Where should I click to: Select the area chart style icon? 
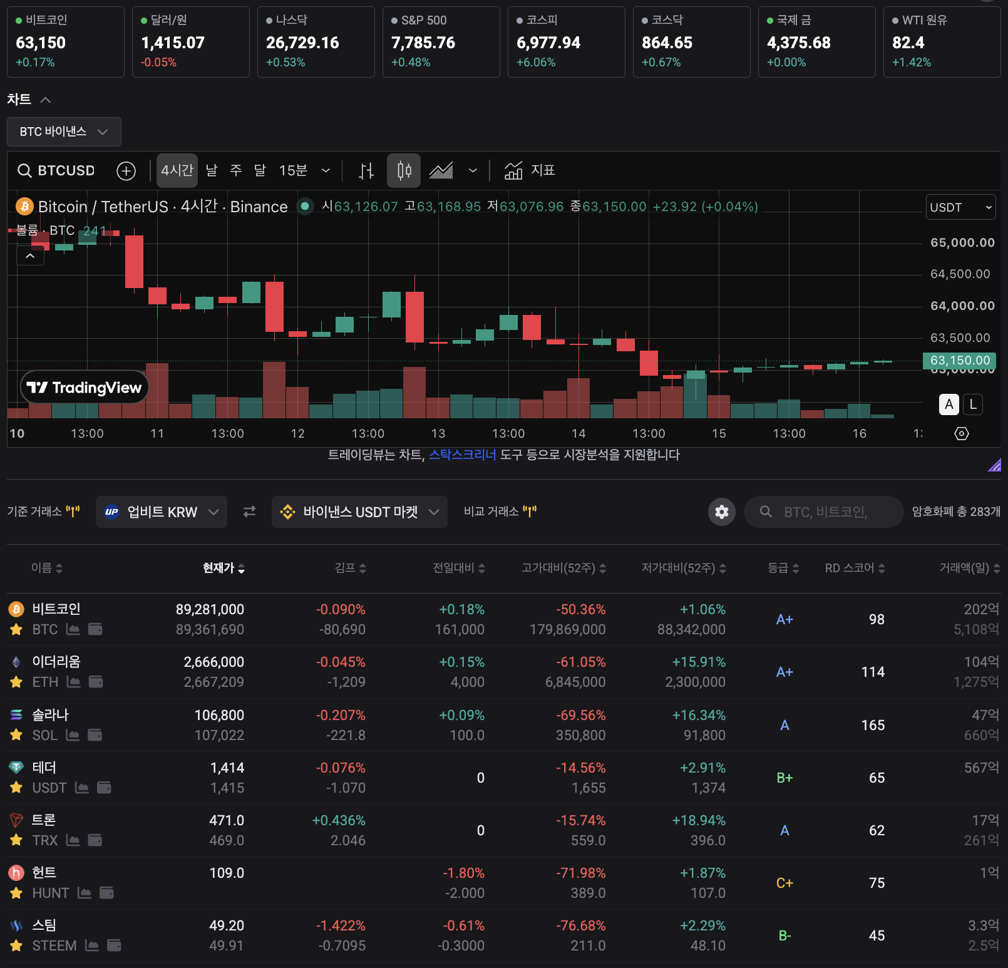tap(441, 170)
